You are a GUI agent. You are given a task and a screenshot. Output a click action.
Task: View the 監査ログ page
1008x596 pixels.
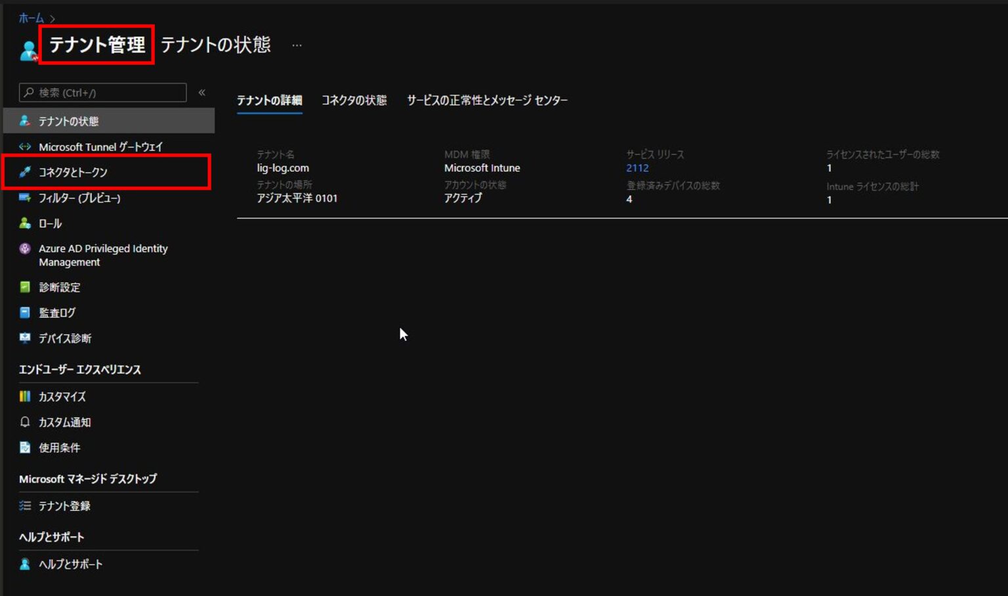[x=58, y=313]
